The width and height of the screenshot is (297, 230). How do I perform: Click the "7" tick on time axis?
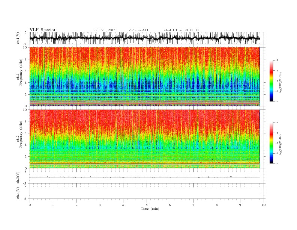[193, 205]
